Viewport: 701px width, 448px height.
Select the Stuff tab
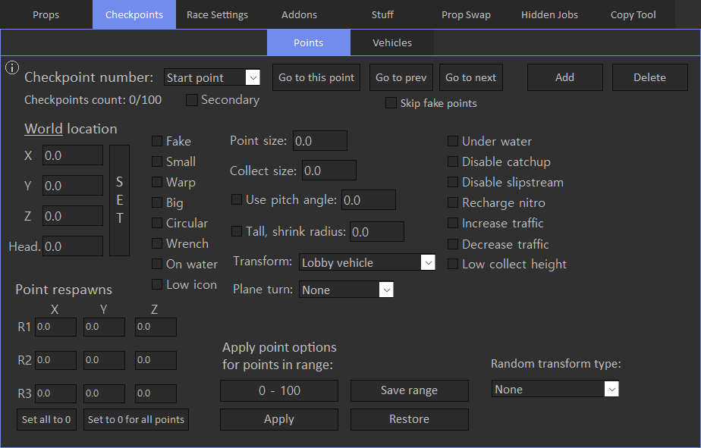pyautogui.click(x=382, y=14)
